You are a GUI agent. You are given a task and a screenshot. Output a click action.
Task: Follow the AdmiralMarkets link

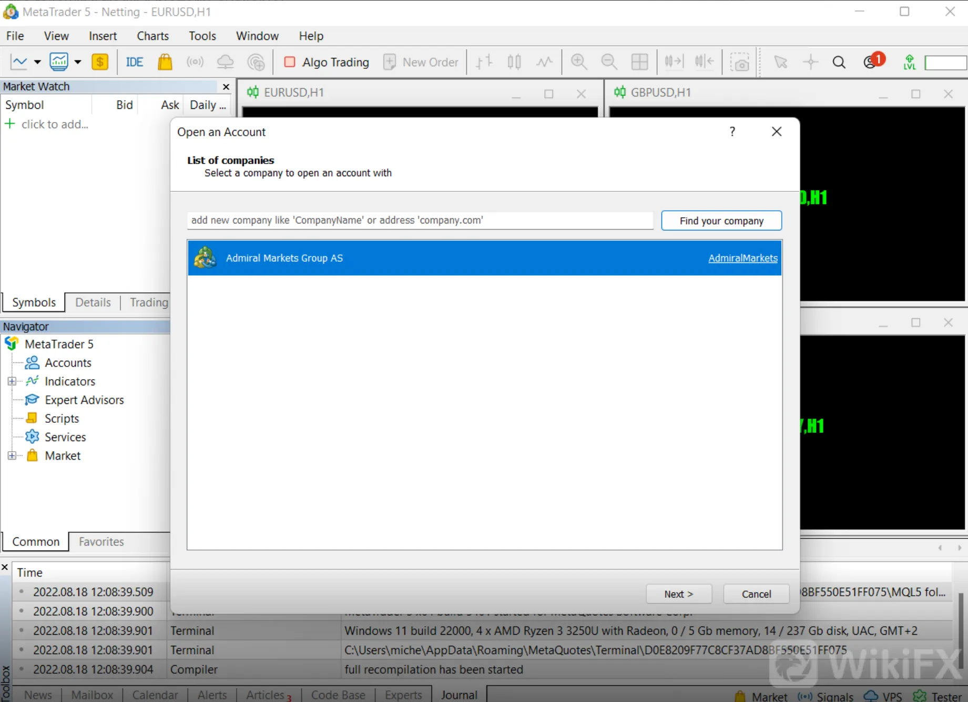point(743,258)
